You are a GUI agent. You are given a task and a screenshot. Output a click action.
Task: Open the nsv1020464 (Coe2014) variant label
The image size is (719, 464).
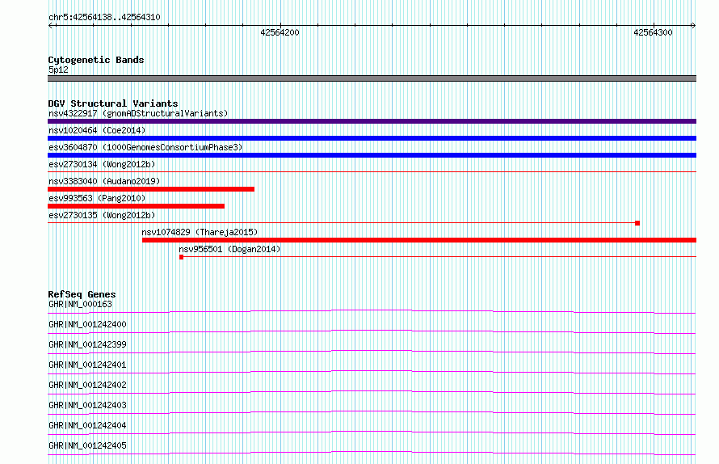point(97,130)
